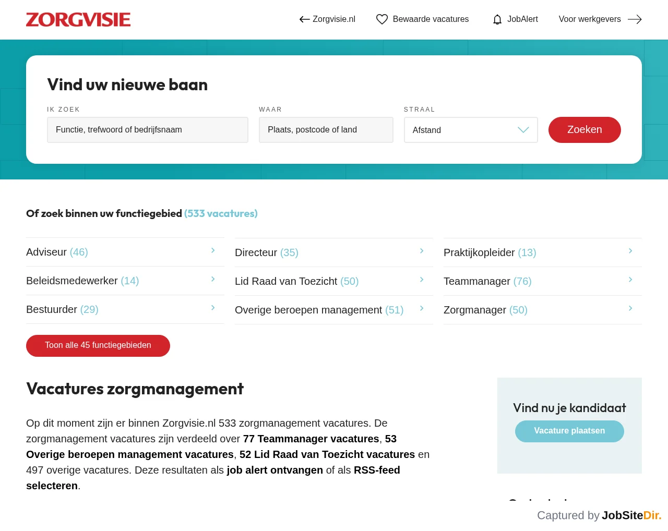The image size is (668, 531).
Task: Open the Praktijkopleider (13) category
Action: pos(543,252)
